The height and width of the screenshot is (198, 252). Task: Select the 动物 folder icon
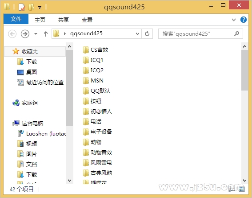point(86,142)
